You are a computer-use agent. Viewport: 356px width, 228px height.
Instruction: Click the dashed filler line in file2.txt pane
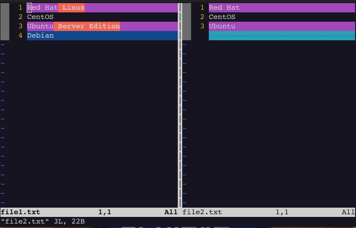click(282, 35)
